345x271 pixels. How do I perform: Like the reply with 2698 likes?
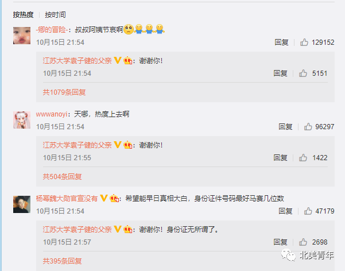click(x=303, y=242)
